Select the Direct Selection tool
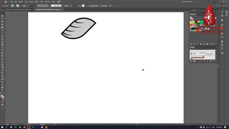Image resolution: width=229 pixels, height=129 pixels. point(3,16)
